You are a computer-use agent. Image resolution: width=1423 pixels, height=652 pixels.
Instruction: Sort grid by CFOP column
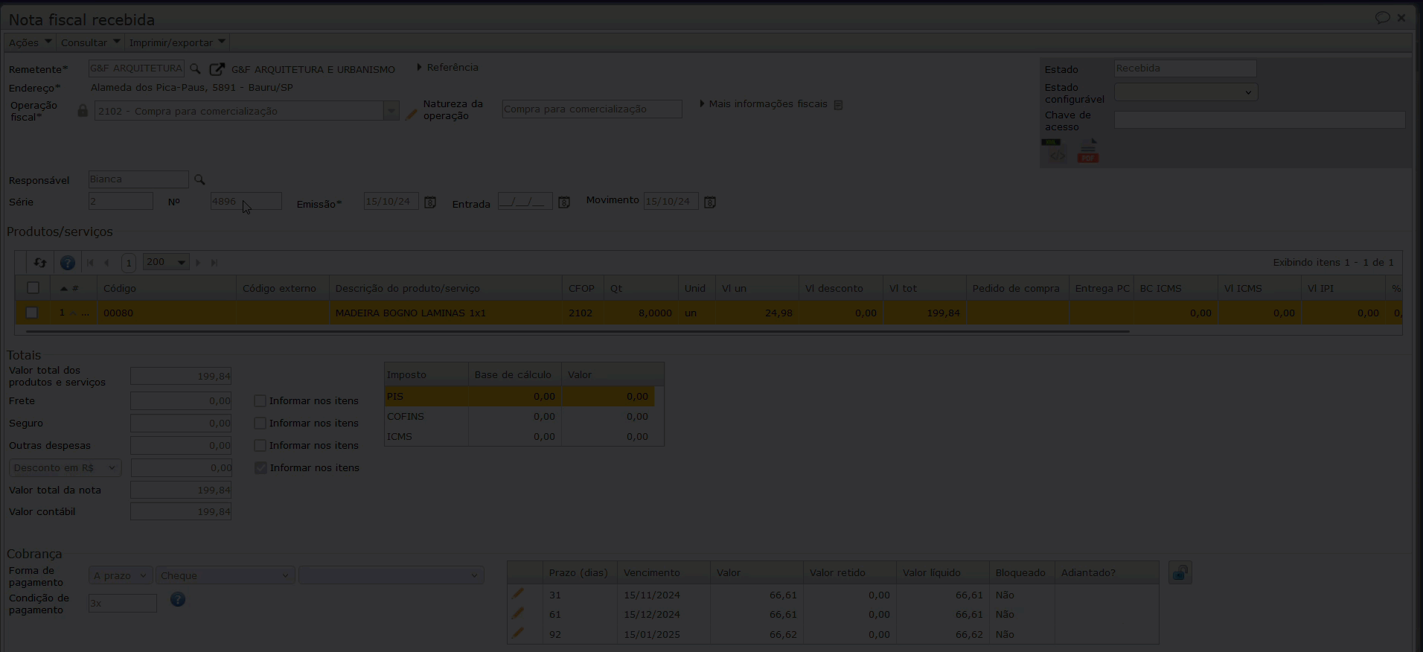coord(583,289)
